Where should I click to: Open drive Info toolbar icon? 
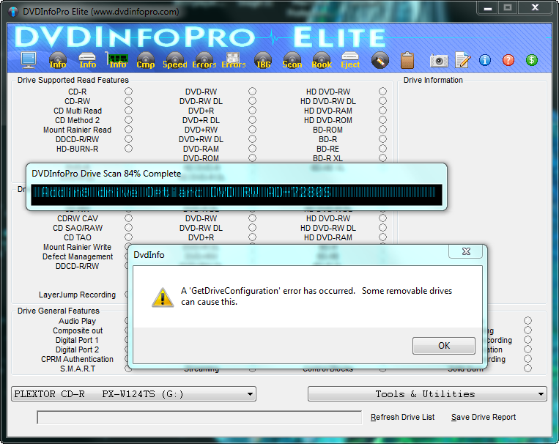pyautogui.click(x=87, y=60)
